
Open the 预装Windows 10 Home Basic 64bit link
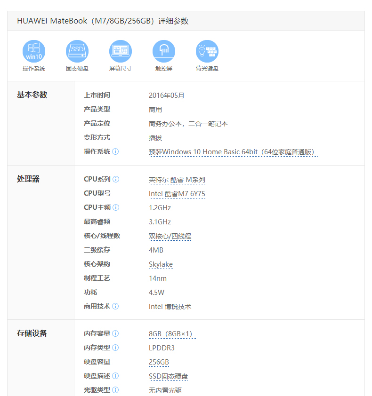click(x=233, y=152)
